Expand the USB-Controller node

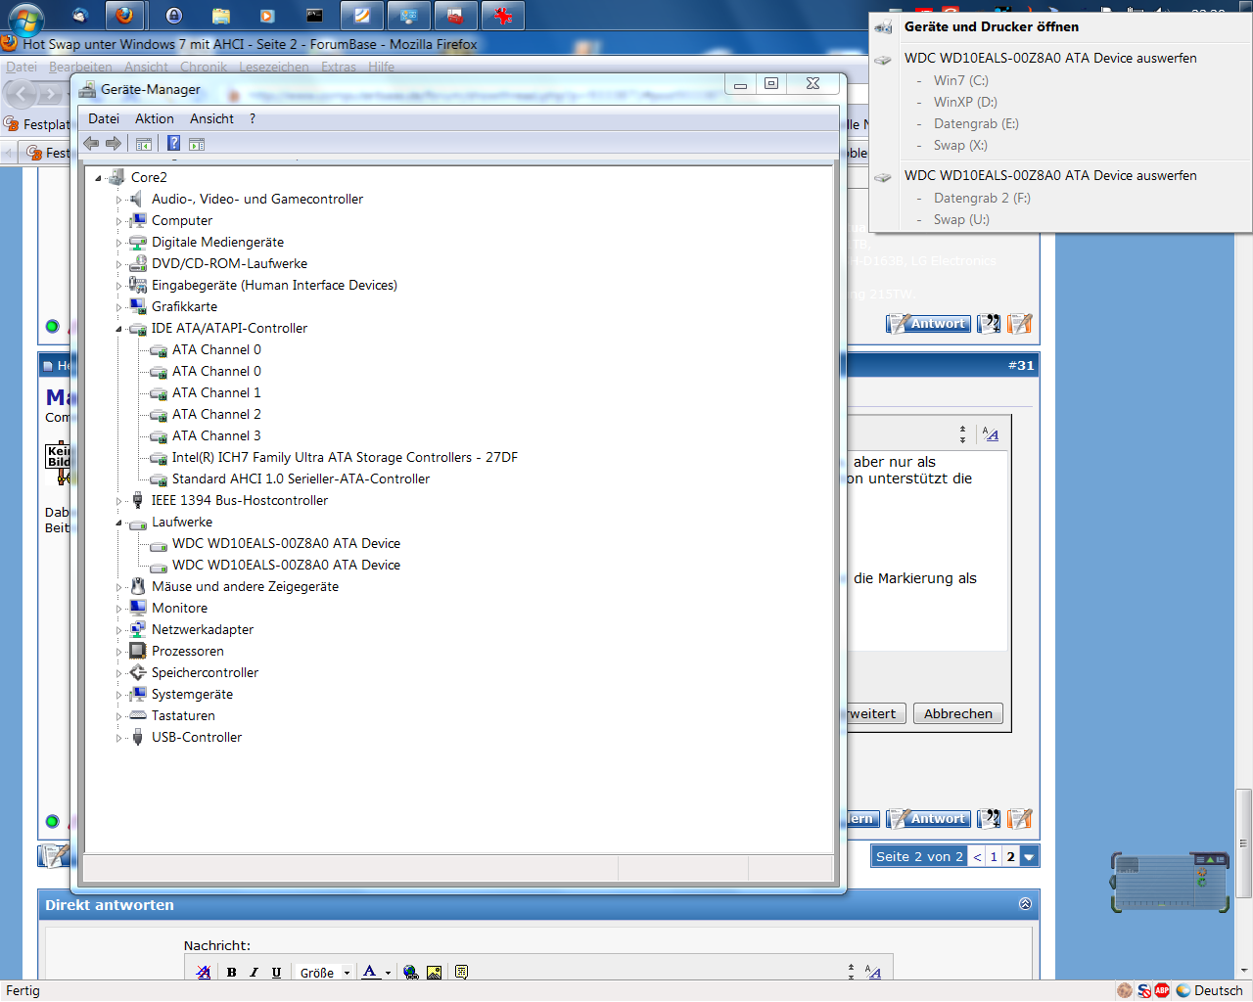click(119, 738)
